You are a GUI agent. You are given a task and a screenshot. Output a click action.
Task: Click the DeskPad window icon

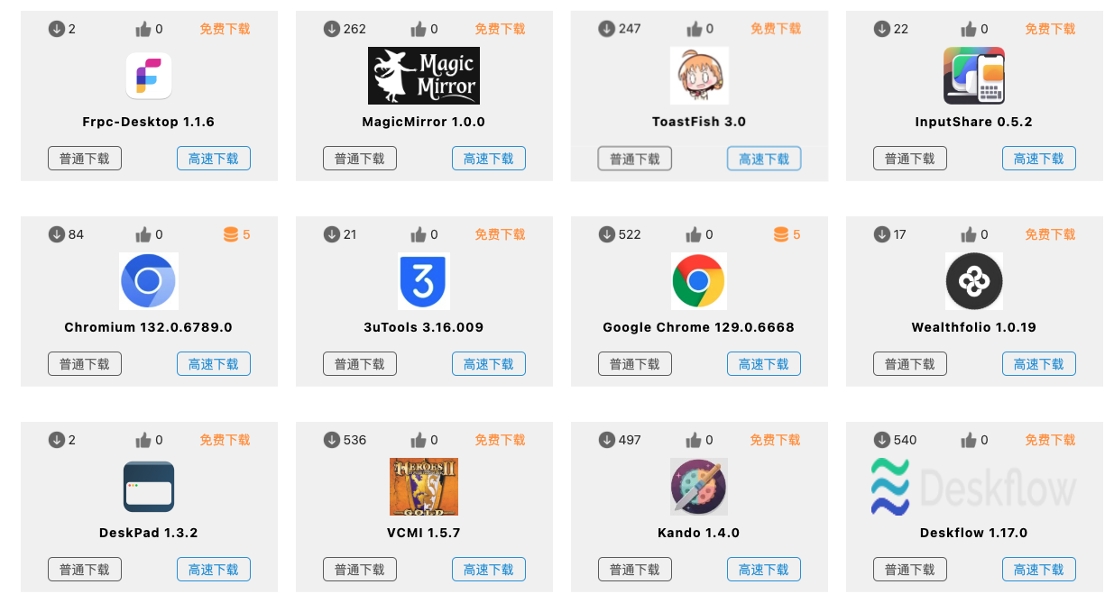click(x=149, y=487)
